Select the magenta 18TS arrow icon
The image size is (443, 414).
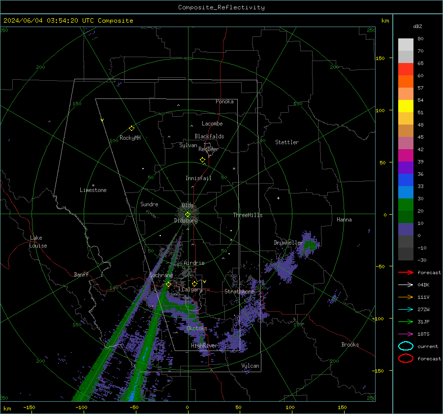(x=406, y=334)
